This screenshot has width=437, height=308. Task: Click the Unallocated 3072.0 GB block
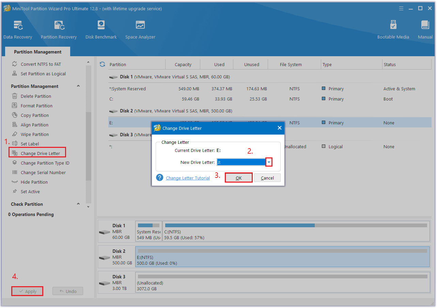(282, 282)
